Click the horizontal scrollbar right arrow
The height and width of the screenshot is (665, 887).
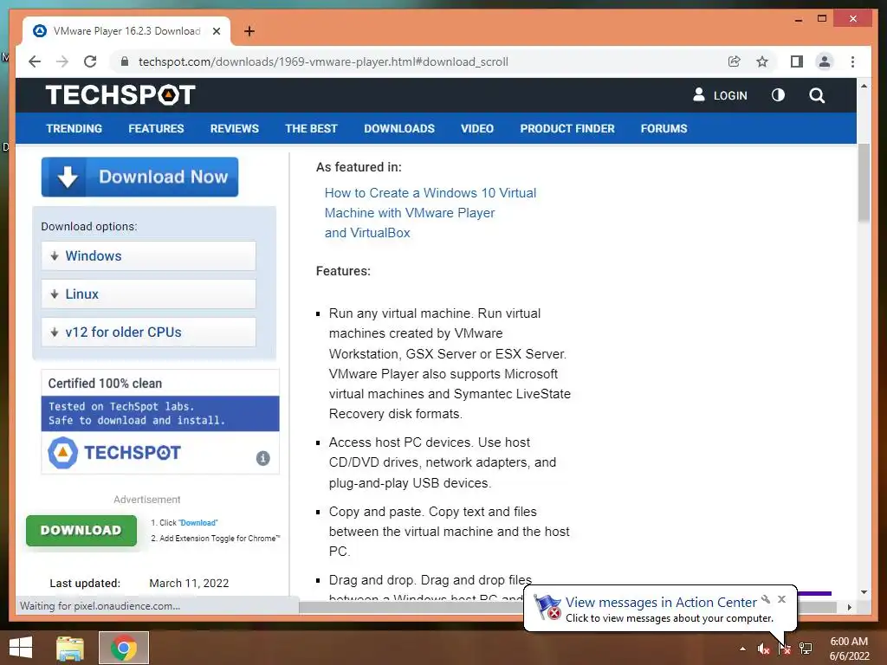pos(849,607)
